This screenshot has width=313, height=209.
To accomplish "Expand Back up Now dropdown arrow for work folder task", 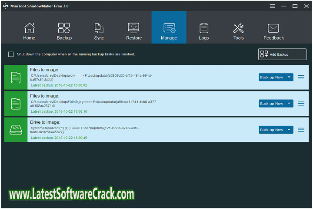I will [289, 77].
